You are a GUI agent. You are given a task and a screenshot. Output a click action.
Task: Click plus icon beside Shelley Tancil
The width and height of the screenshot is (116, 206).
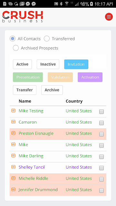point(13,167)
